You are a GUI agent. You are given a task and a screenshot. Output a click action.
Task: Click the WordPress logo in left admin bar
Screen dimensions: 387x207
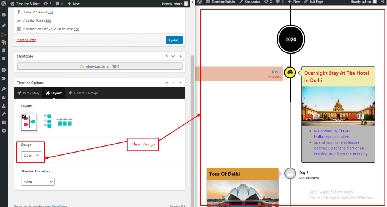4,4
